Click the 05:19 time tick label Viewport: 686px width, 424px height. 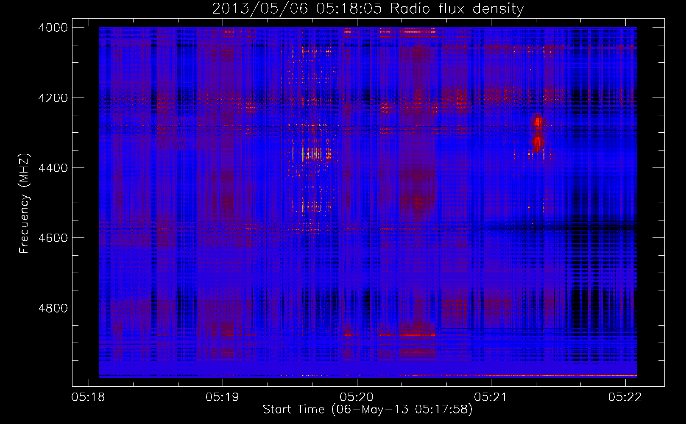pos(222,397)
